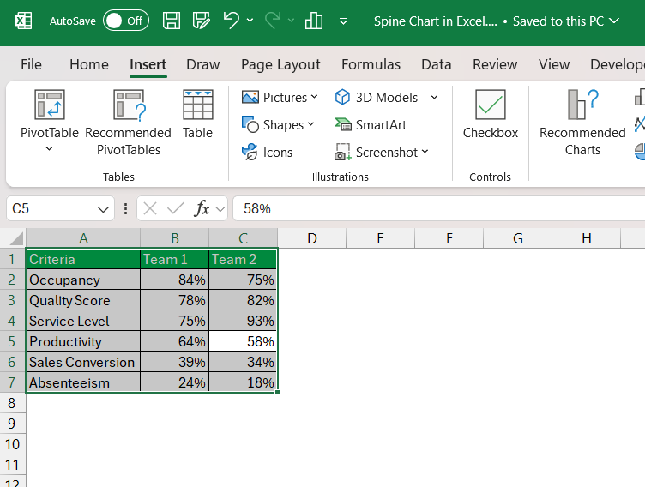Click the SmartArt icon
Screen dimensions: 645x487
click(x=343, y=124)
